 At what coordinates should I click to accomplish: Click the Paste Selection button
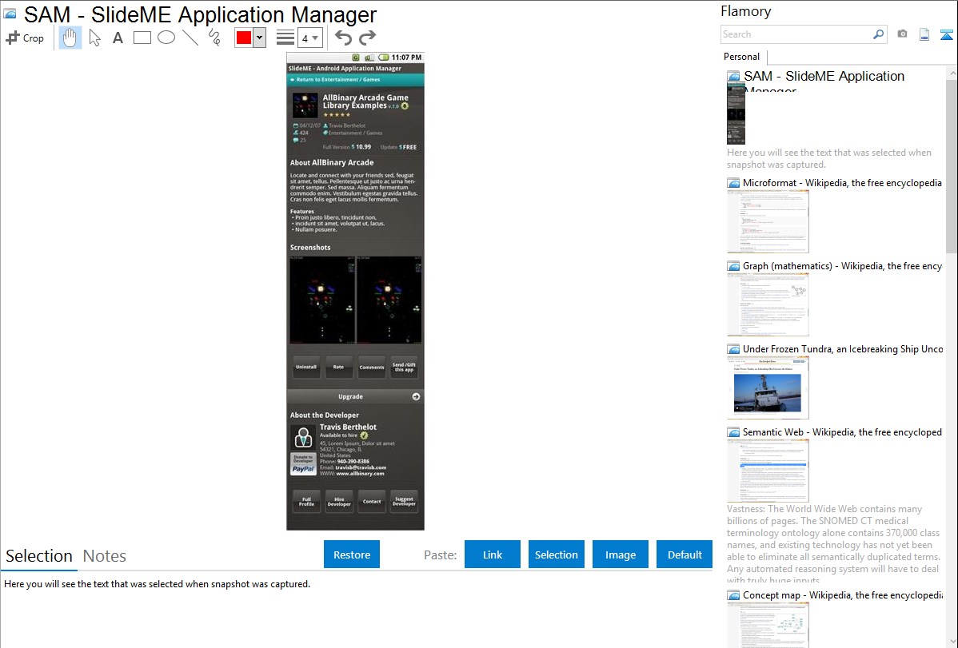point(557,555)
